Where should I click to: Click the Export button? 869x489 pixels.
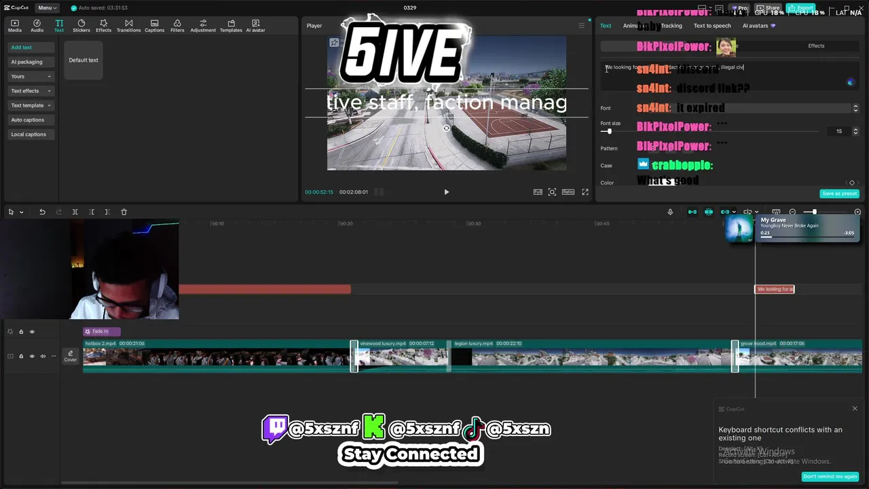coord(801,8)
